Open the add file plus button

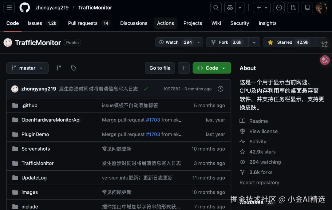(184, 68)
